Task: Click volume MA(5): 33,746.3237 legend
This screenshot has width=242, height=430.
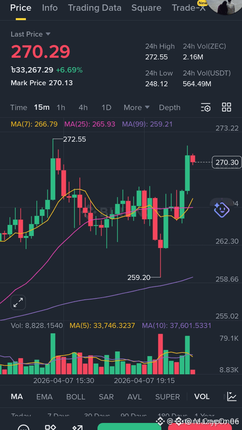Action: pos(102,326)
